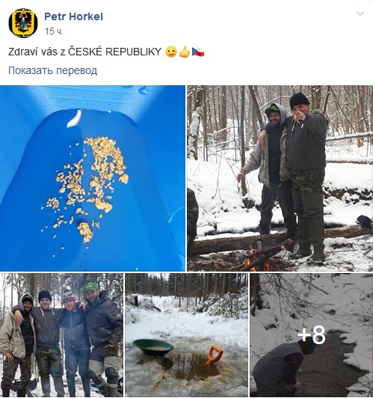Click the thumbs up emoji

pyautogui.click(x=185, y=52)
